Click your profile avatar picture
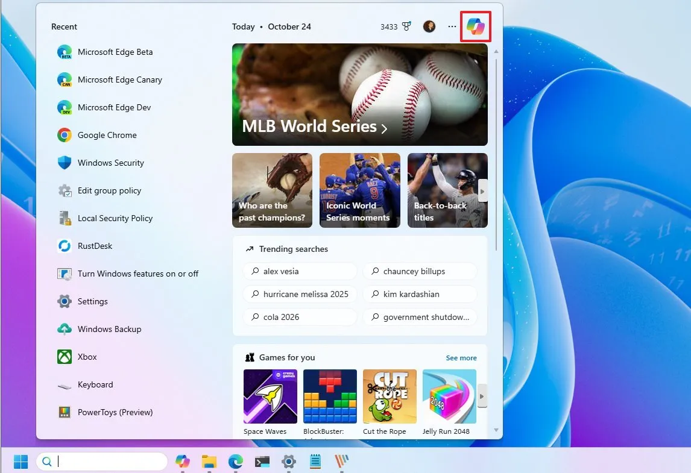 (x=429, y=26)
